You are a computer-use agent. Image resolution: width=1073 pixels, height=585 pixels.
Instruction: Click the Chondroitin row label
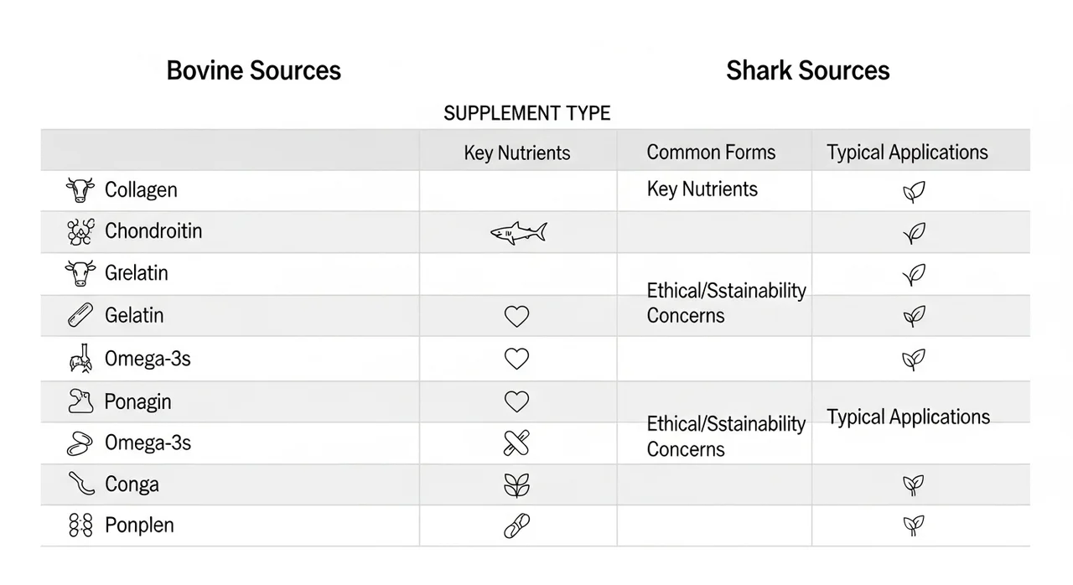153,231
